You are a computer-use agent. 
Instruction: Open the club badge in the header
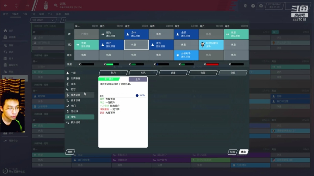tap(46, 5)
